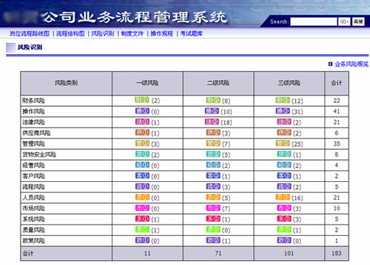Go to the 流程结构图 navigation item
Image resolution: width=370 pixels, height=265 pixels.
pos(70,33)
